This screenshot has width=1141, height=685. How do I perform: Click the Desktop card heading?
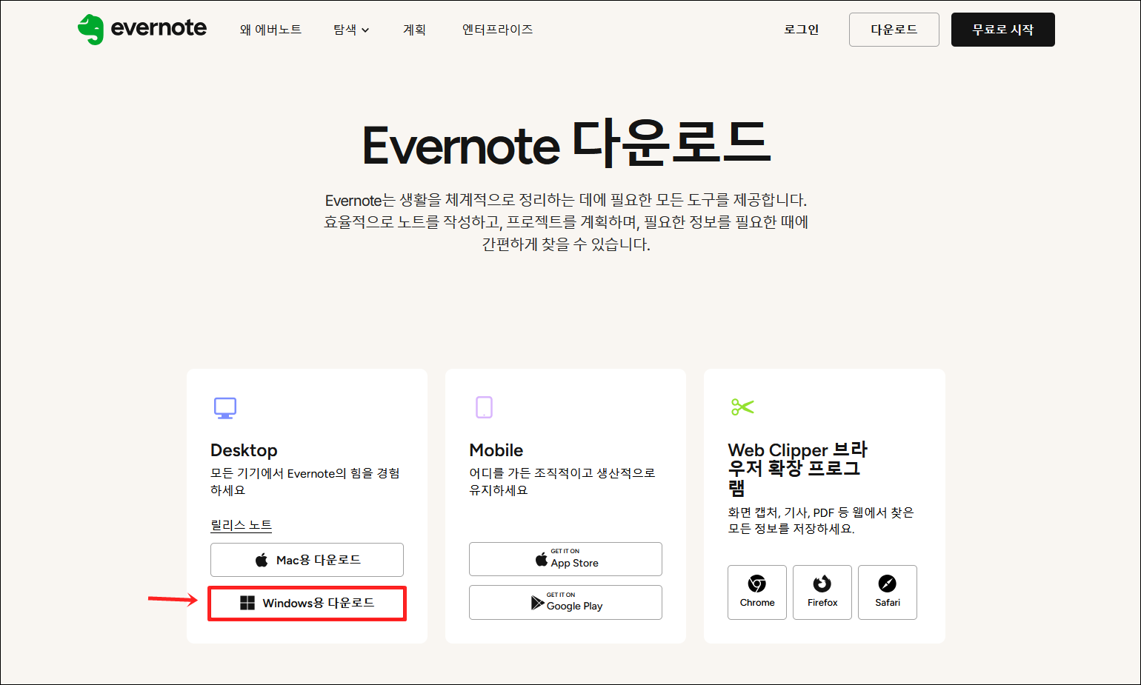click(x=244, y=450)
